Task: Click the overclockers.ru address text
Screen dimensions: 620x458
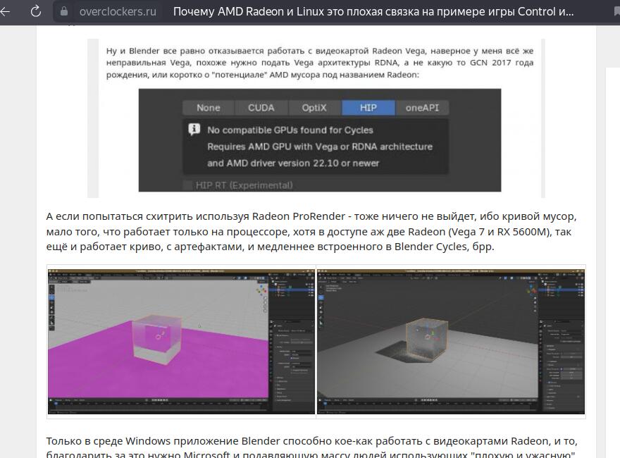Action: click(x=118, y=11)
